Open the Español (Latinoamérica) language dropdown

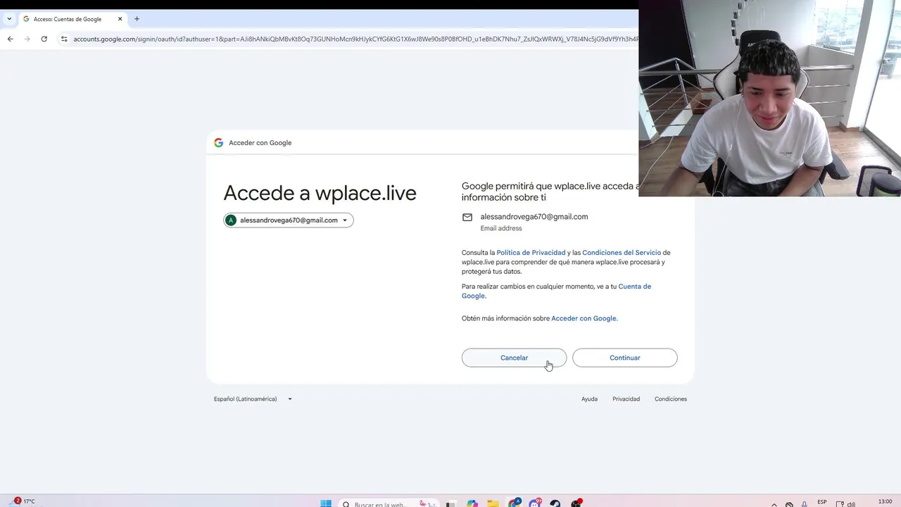click(x=253, y=399)
